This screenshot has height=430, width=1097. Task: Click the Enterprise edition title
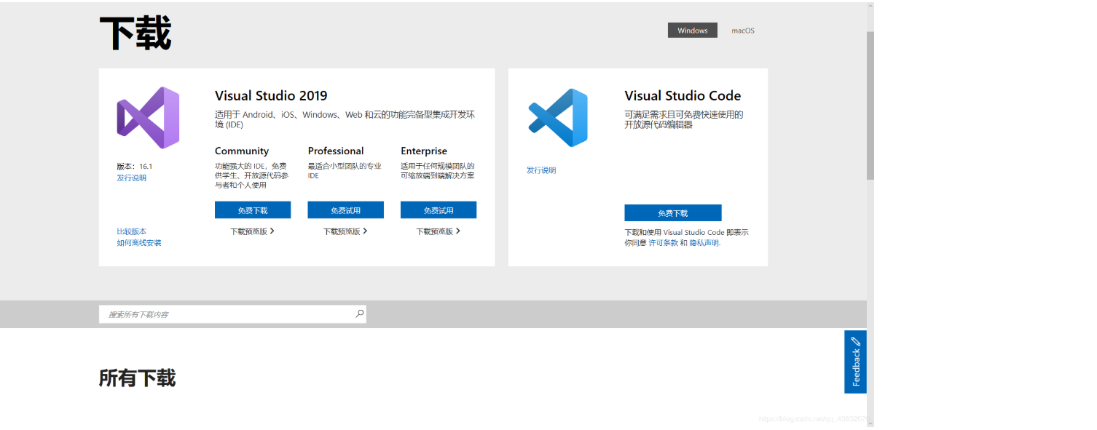[424, 151]
